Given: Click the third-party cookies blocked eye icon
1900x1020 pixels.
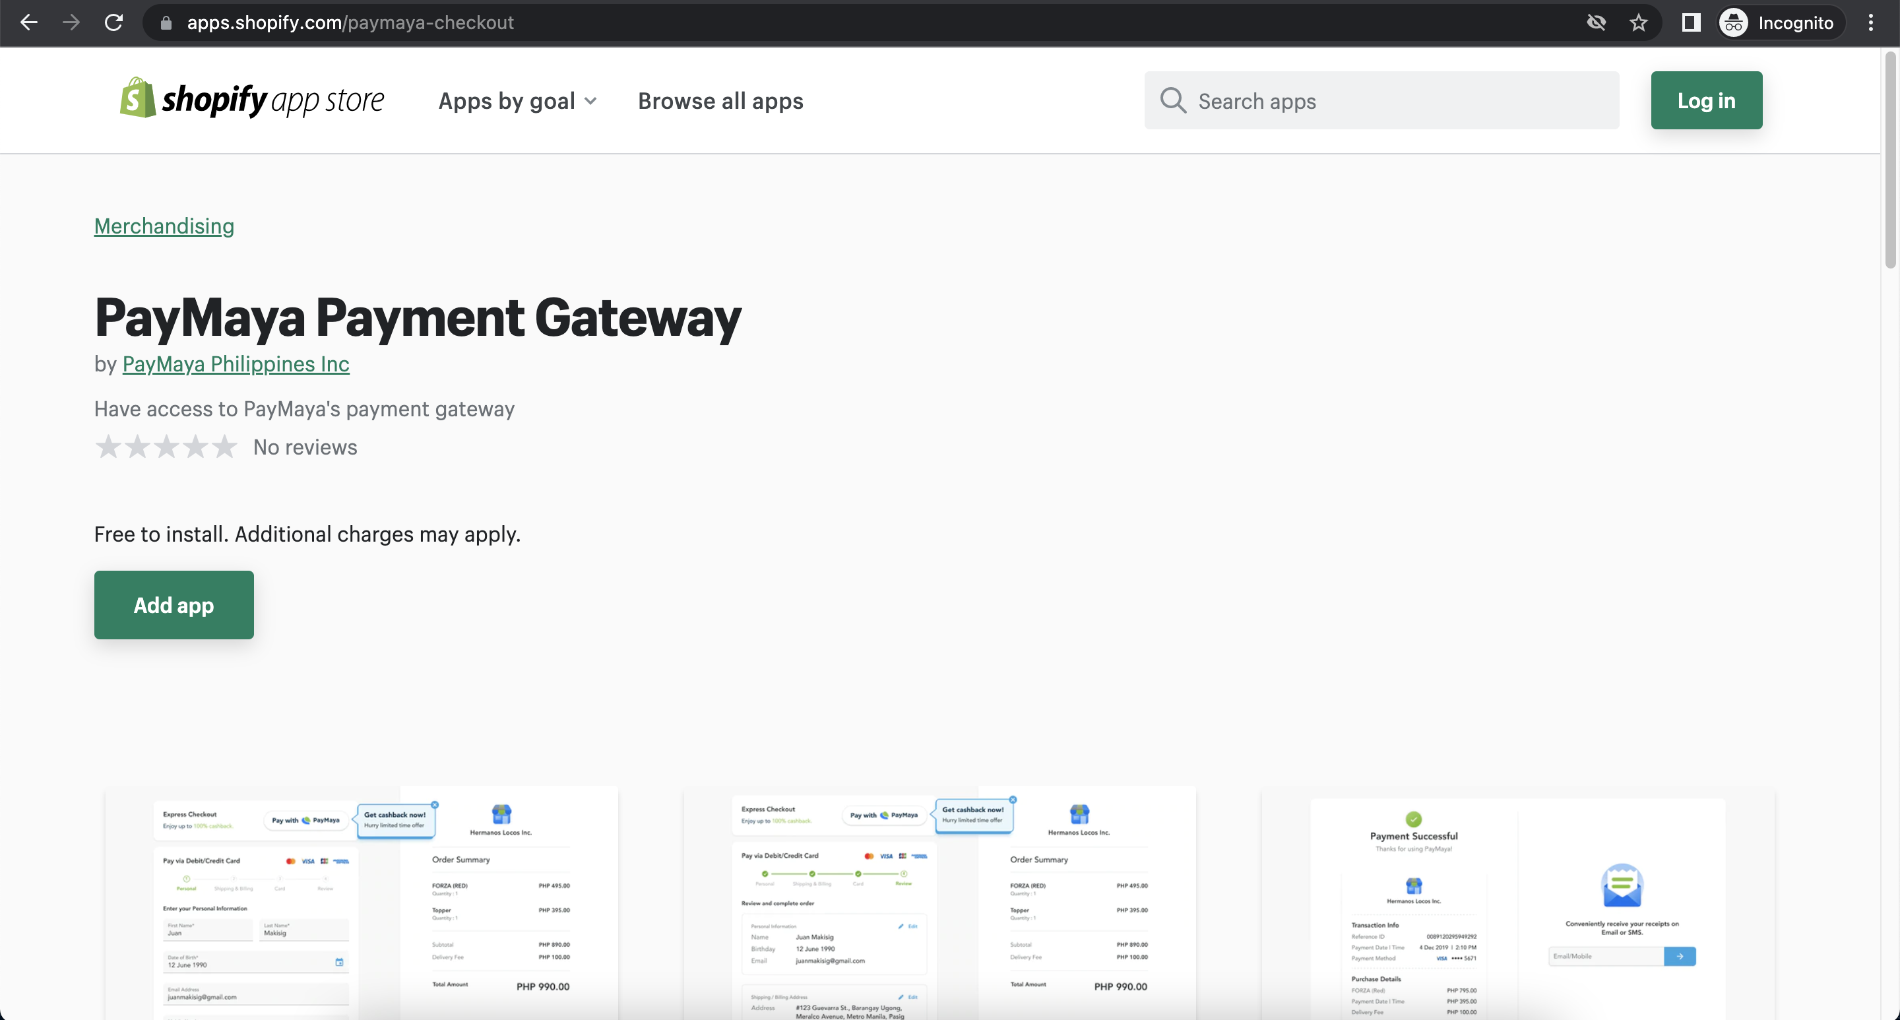Looking at the screenshot, I should coord(1595,22).
